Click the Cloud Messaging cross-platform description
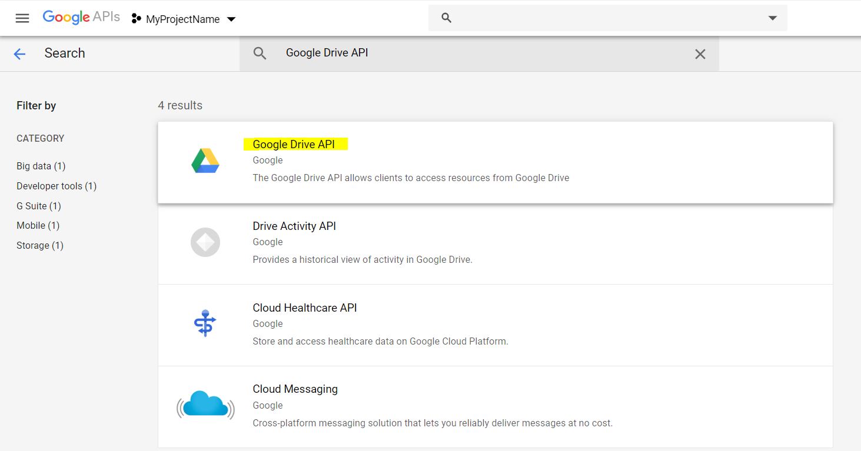The height and width of the screenshot is (451, 861). (433, 423)
